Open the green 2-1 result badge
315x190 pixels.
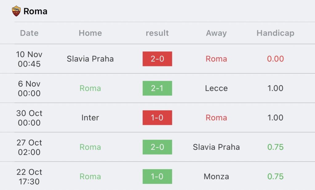tap(157, 88)
